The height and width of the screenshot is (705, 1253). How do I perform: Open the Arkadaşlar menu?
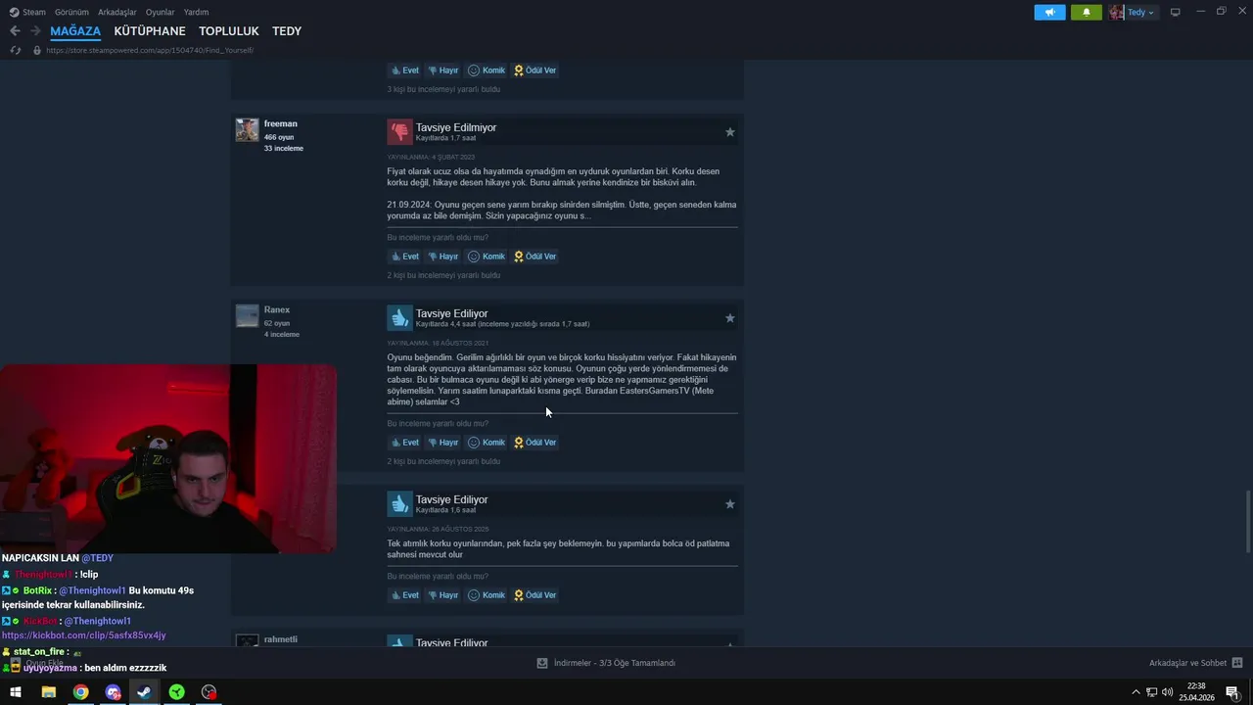coord(117,12)
